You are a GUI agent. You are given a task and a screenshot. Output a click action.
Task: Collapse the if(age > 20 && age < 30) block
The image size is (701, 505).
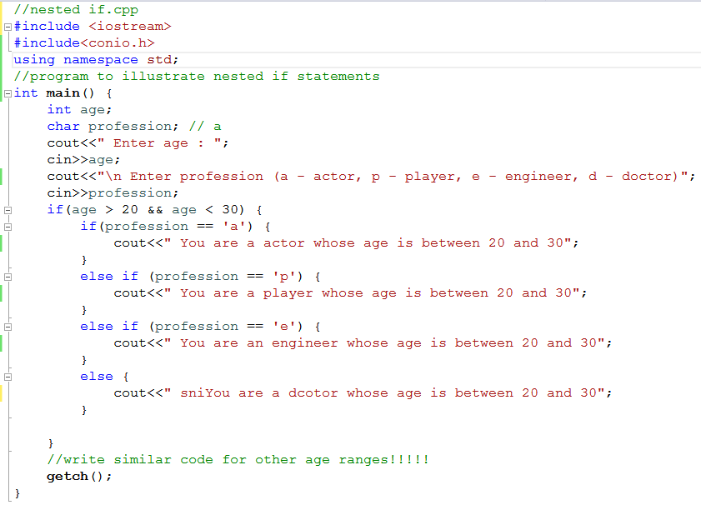[7, 209]
